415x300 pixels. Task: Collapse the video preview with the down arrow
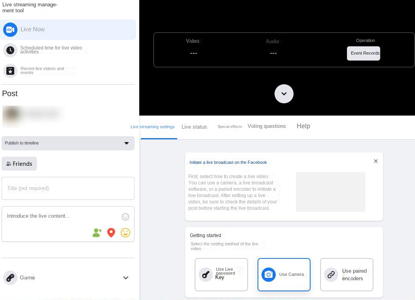tap(284, 94)
